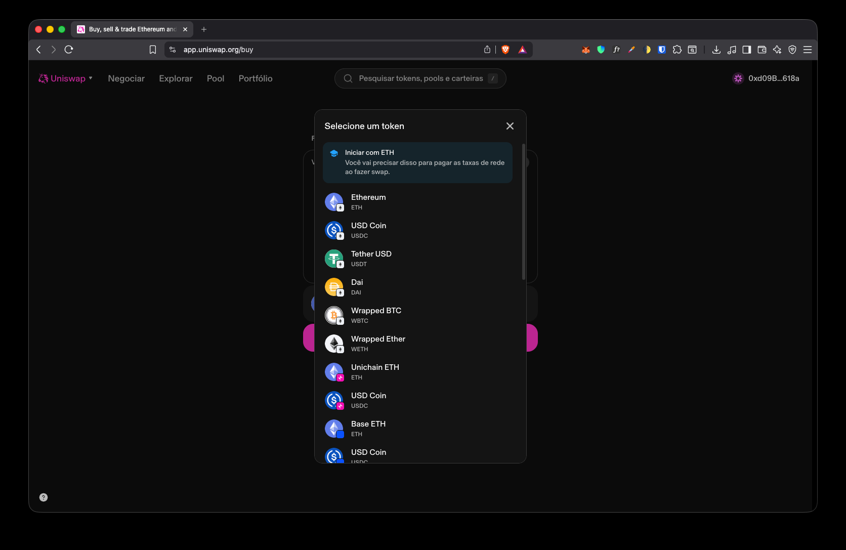This screenshot has height=550, width=846.
Task: Open the color picker eyedropper extension
Action: (631, 50)
